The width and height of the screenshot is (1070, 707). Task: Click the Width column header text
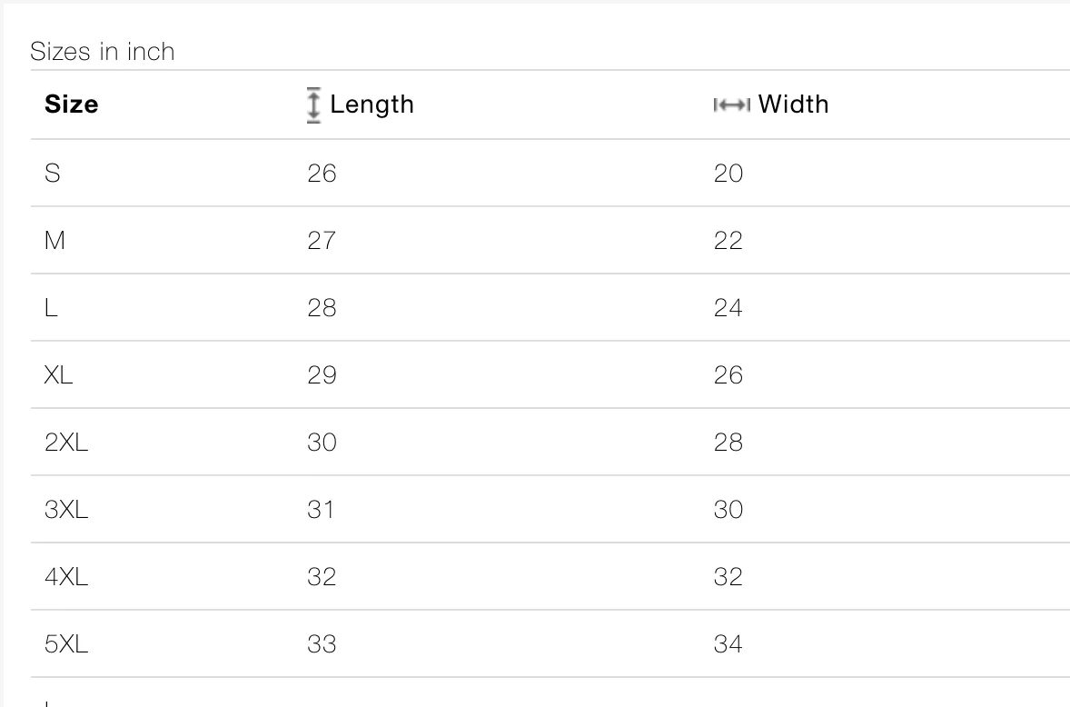click(794, 105)
